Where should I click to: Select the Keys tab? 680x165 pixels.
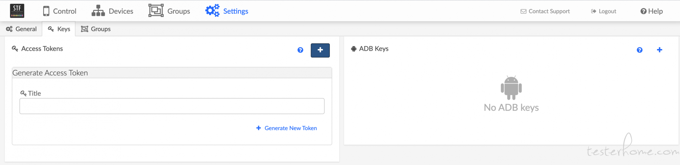coord(59,29)
